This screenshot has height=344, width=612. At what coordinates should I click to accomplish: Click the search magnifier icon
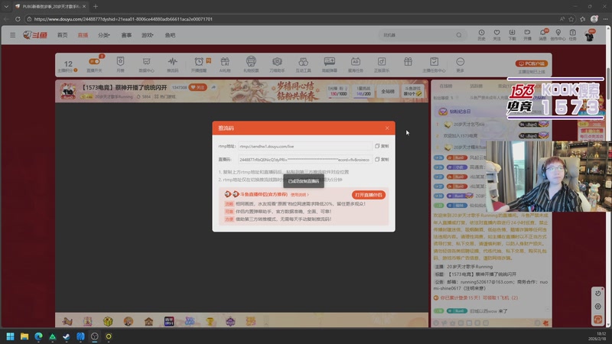coord(459,34)
